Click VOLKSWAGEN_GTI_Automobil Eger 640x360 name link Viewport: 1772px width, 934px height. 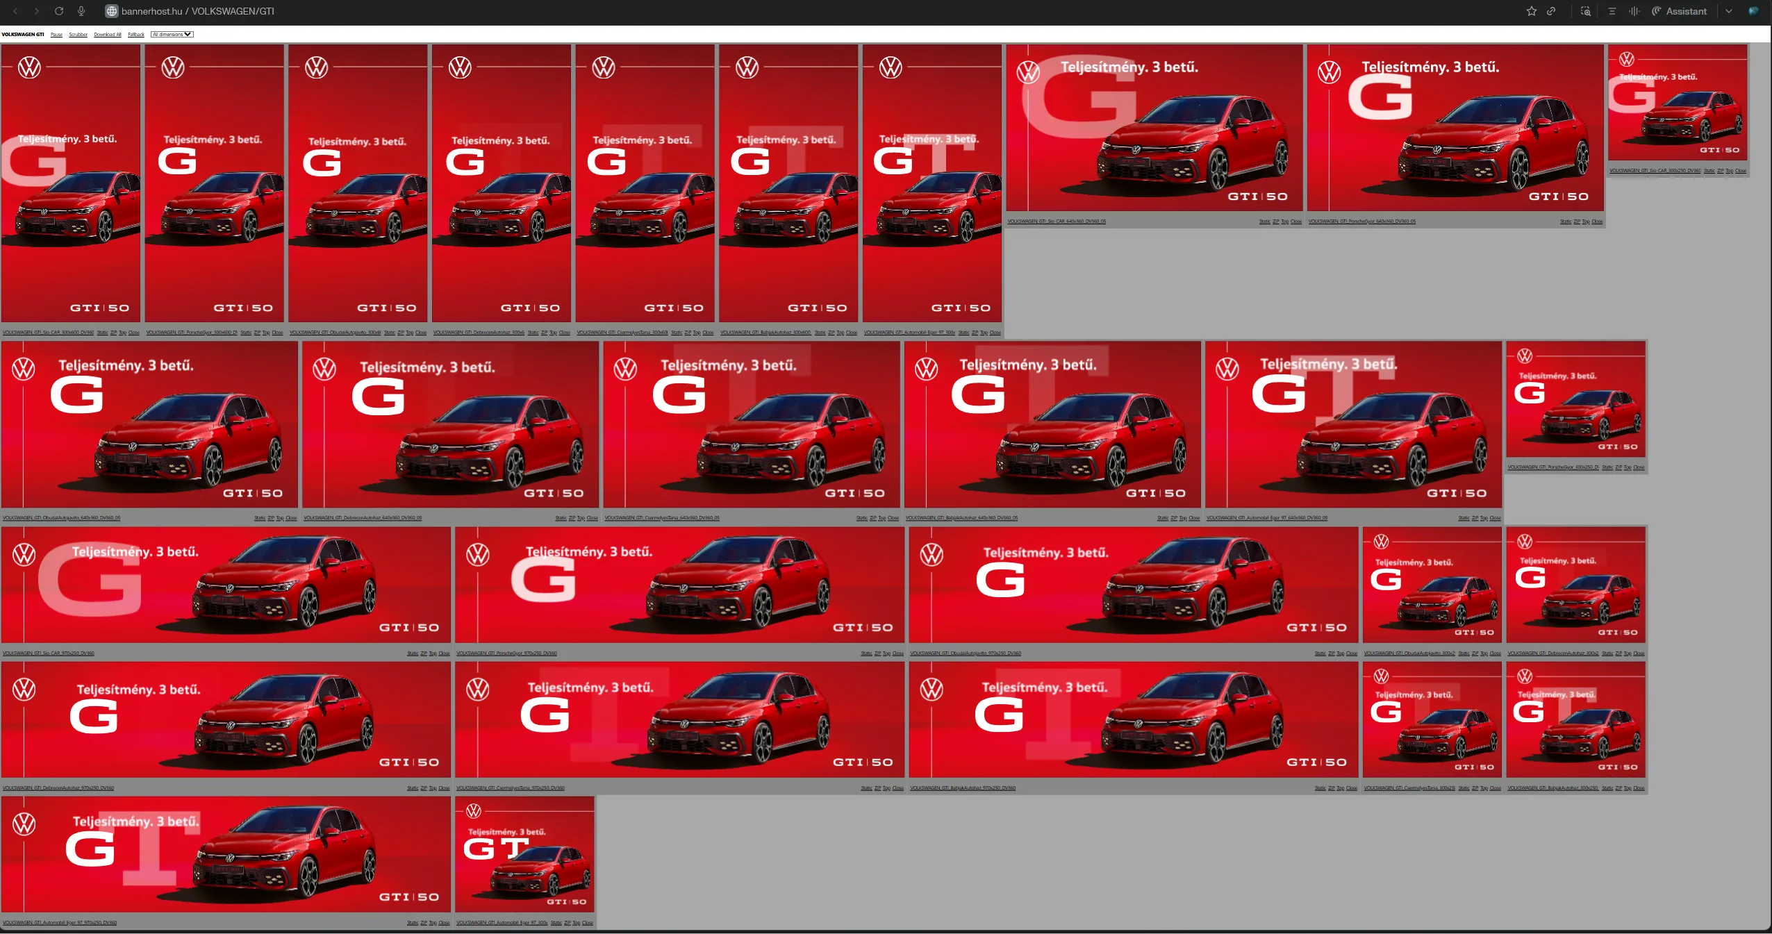click(x=1267, y=518)
